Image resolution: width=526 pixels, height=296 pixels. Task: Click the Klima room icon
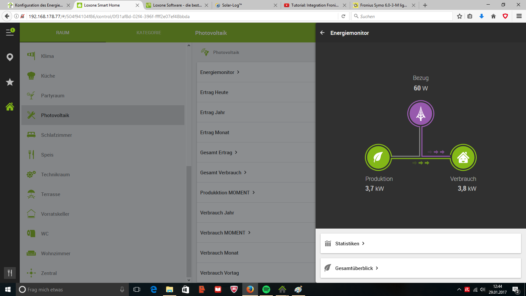click(31, 55)
